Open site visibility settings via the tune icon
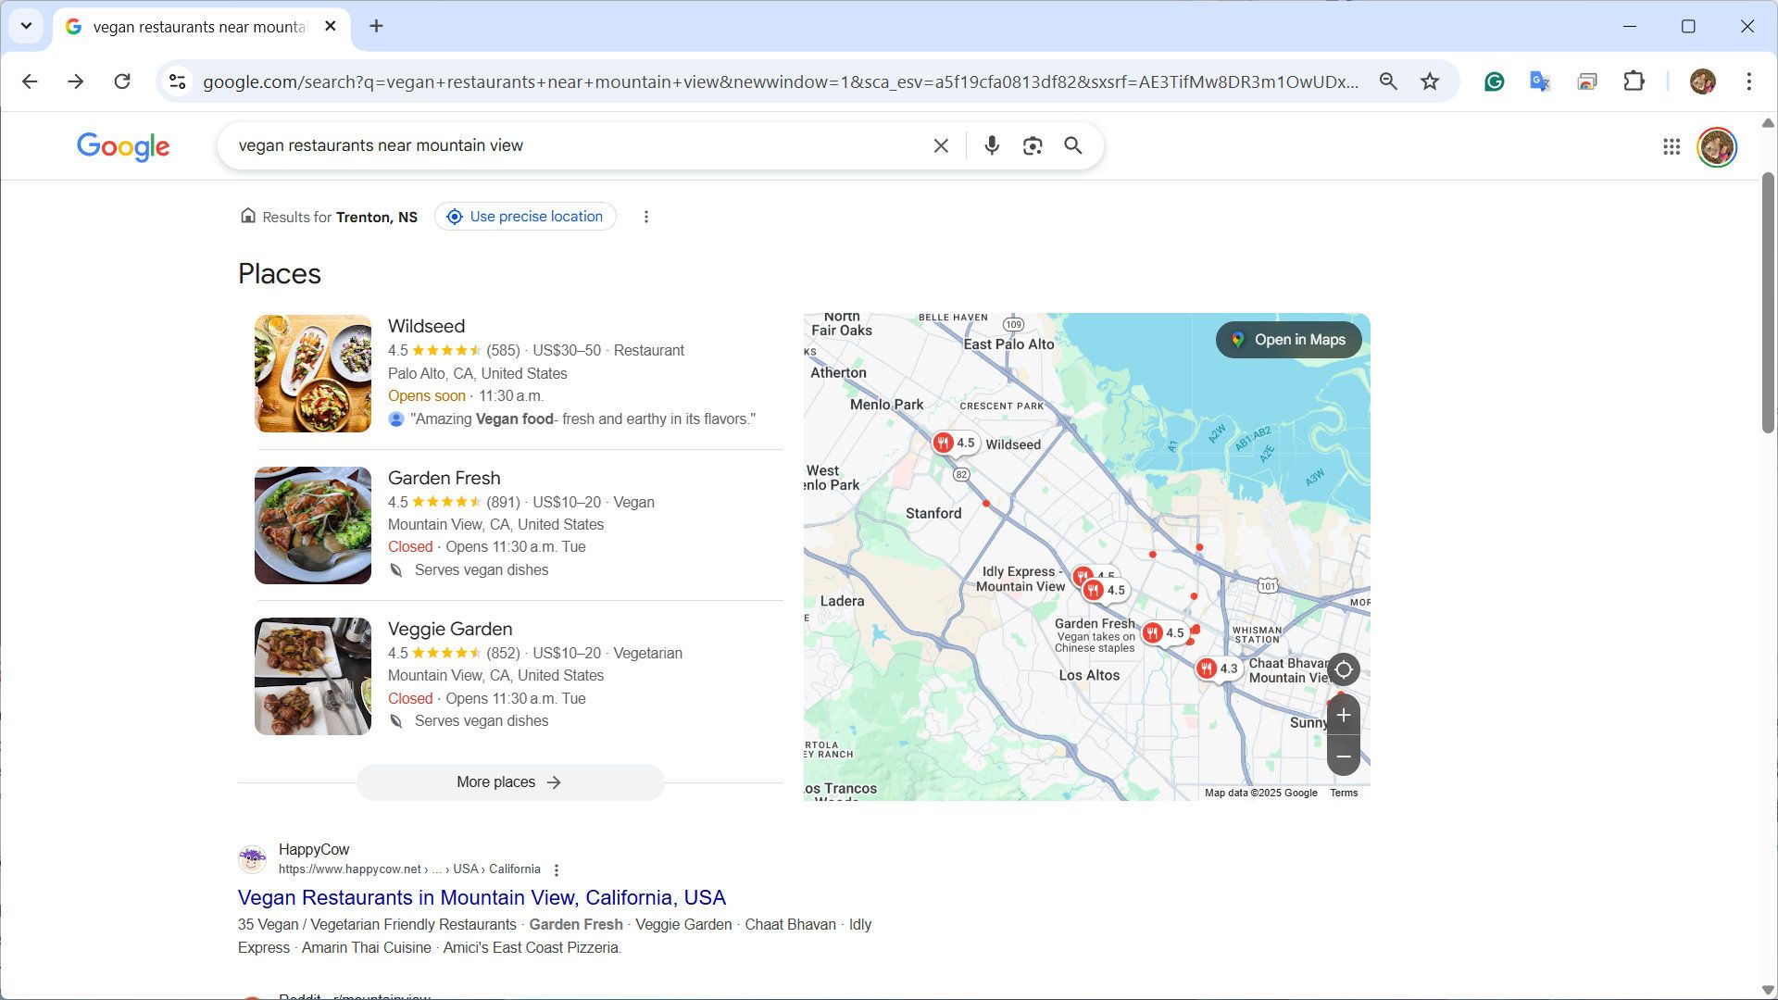1778x1000 pixels. (177, 81)
